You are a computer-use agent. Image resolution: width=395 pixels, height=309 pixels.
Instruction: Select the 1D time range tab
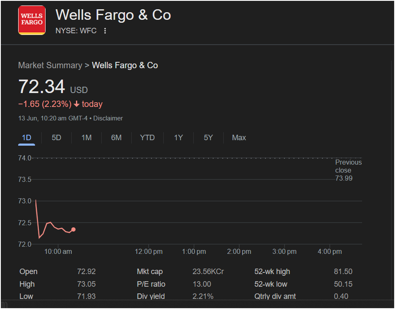click(27, 138)
